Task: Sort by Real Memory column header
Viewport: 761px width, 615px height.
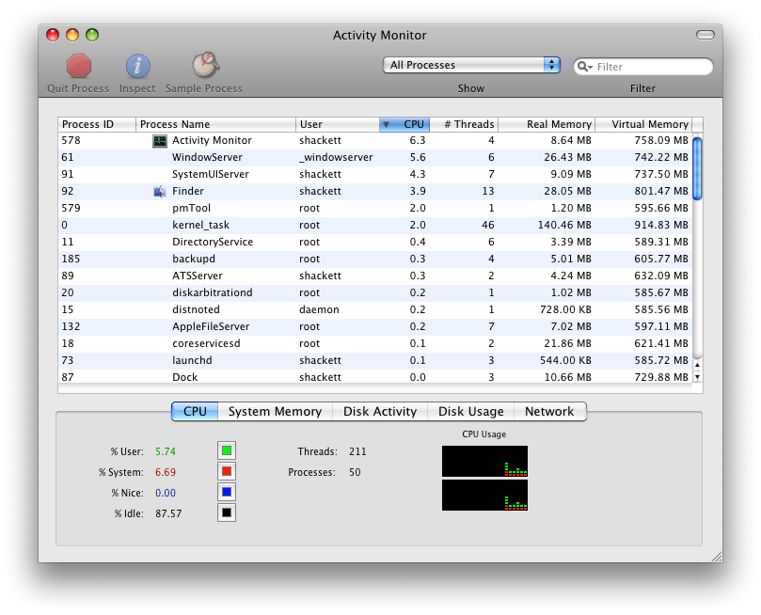Action: (x=546, y=124)
